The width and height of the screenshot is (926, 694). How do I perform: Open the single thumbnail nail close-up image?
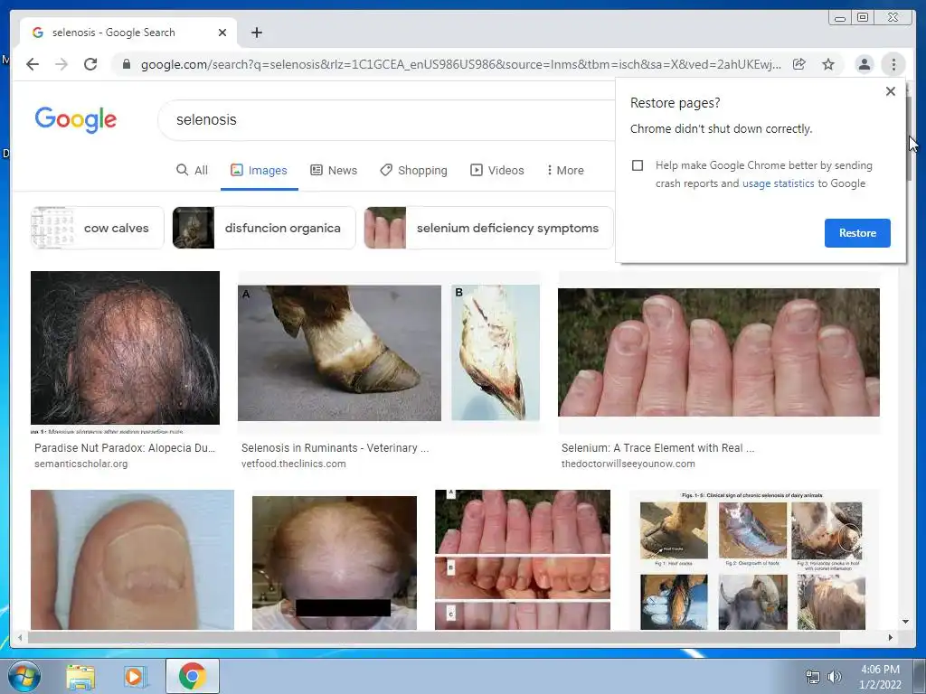pyautogui.click(x=132, y=559)
